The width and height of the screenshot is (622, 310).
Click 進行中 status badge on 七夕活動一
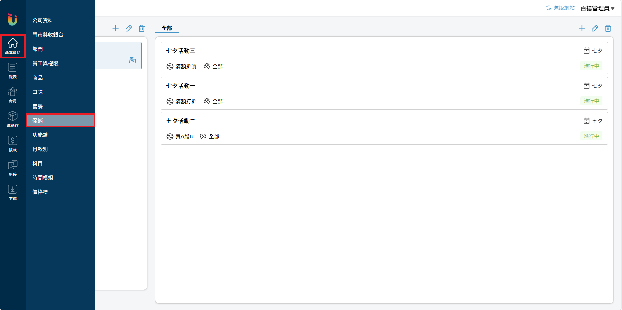[591, 101]
